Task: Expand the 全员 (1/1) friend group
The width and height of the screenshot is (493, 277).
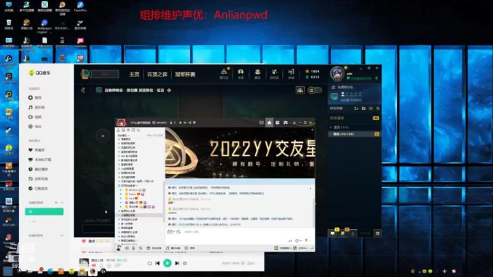Action: (x=354, y=127)
